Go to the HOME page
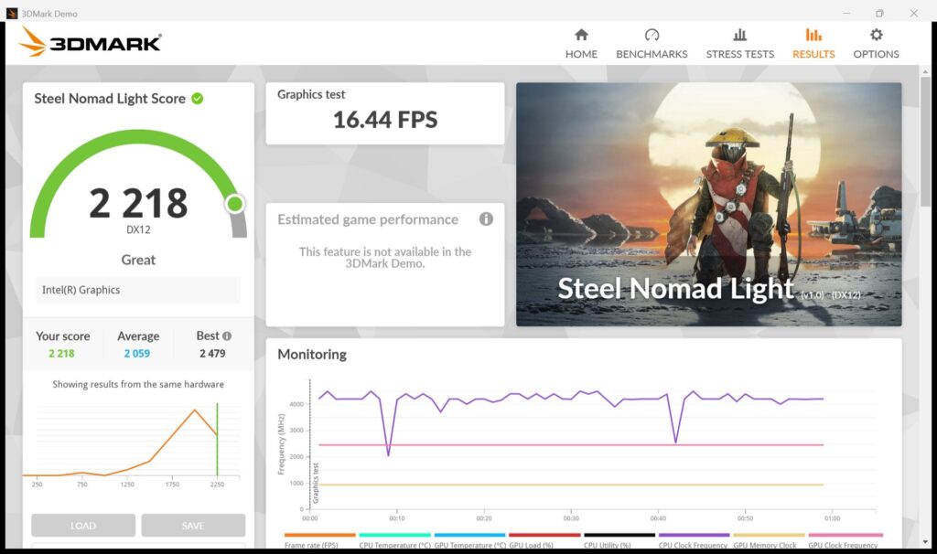 (x=581, y=44)
